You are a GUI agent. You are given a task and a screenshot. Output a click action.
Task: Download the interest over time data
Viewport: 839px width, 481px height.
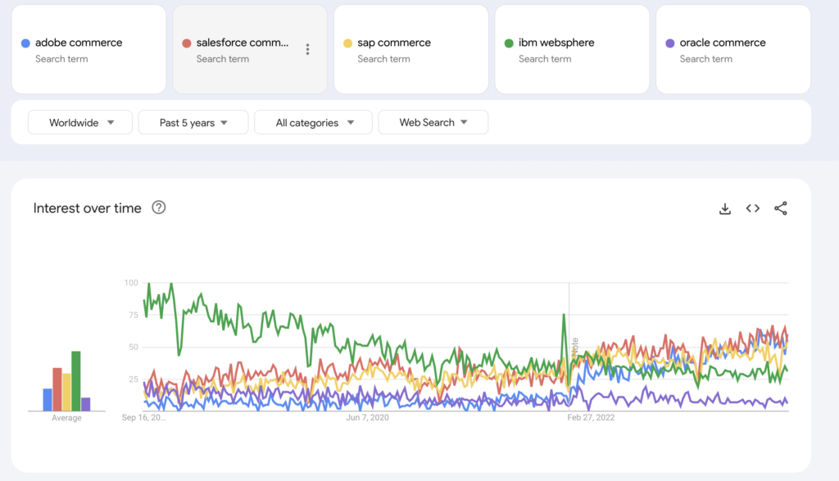[x=725, y=209]
